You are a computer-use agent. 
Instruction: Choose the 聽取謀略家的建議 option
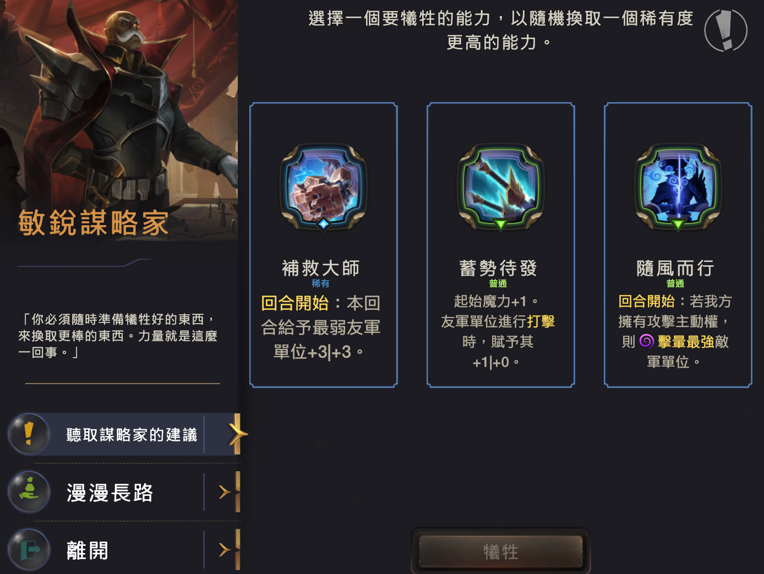click(124, 434)
